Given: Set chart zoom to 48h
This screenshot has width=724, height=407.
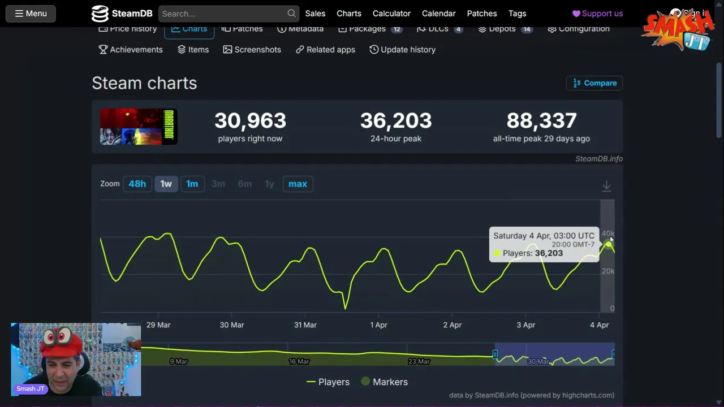Looking at the screenshot, I should point(137,184).
